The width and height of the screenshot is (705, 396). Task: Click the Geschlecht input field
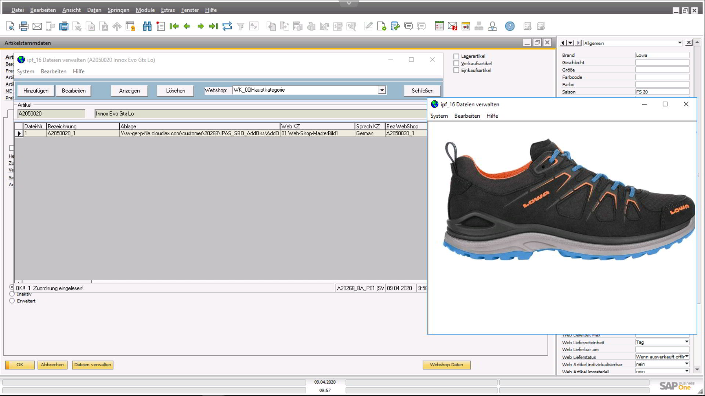662,63
